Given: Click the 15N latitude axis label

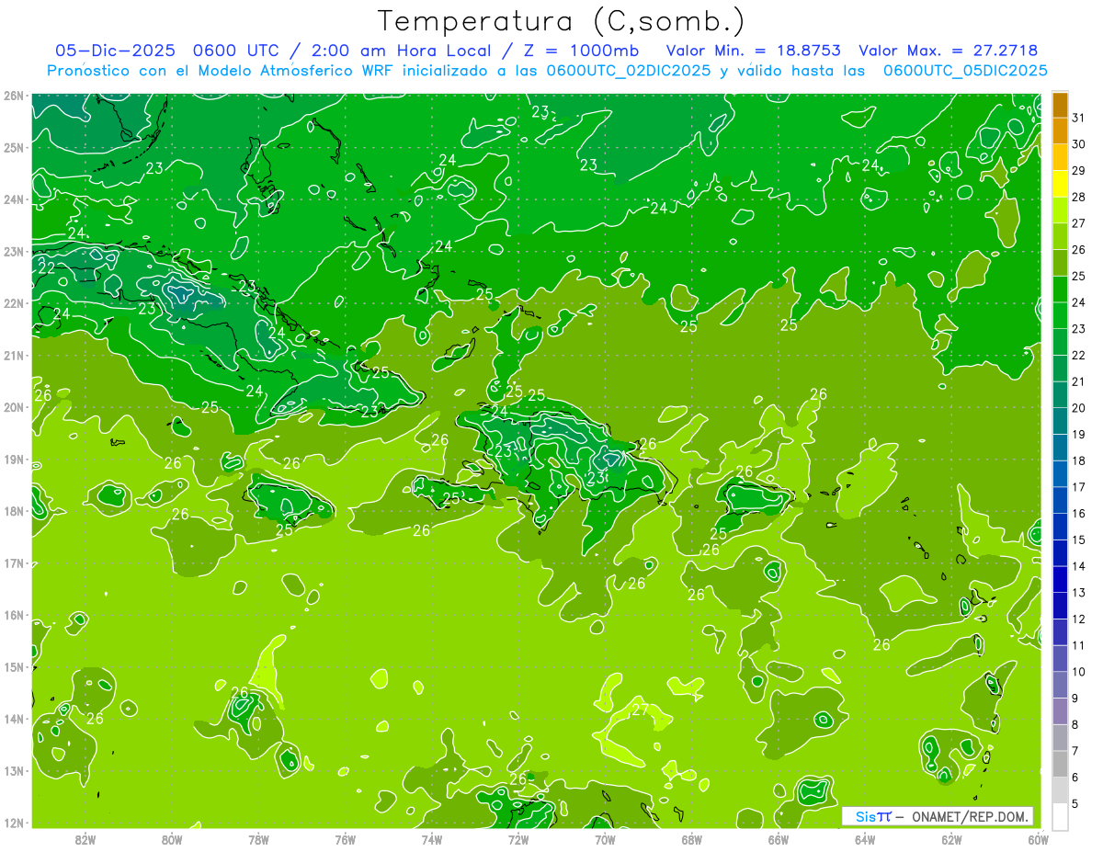Looking at the screenshot, I should tap(13, 666).
